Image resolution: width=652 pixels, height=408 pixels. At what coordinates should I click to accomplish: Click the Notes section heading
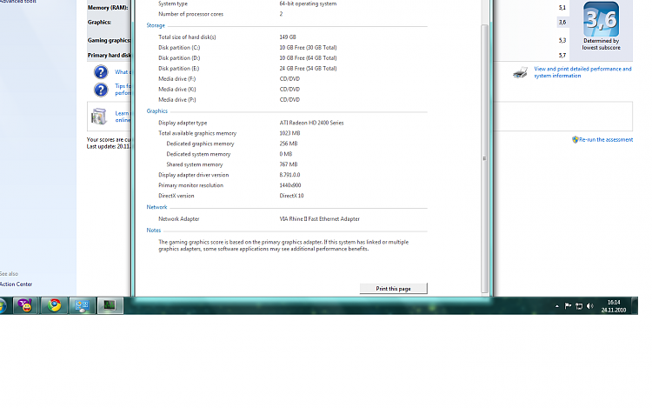[x=153, y=231]
